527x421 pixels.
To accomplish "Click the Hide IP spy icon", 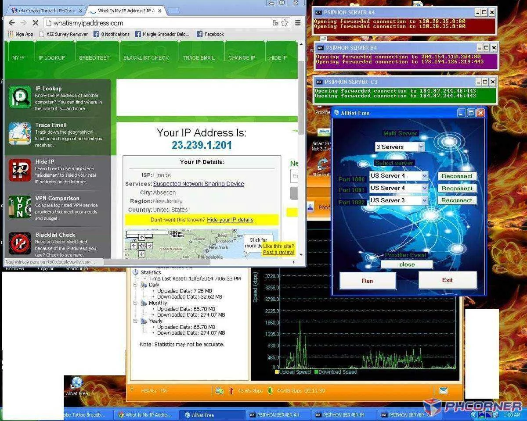I will [20, 170].
